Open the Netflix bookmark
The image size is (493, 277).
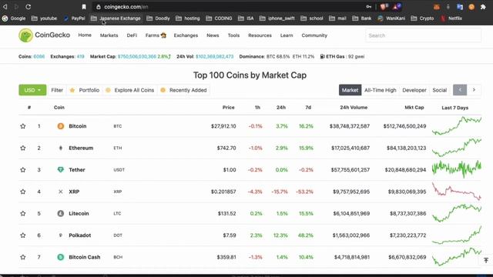pos(451,18)
